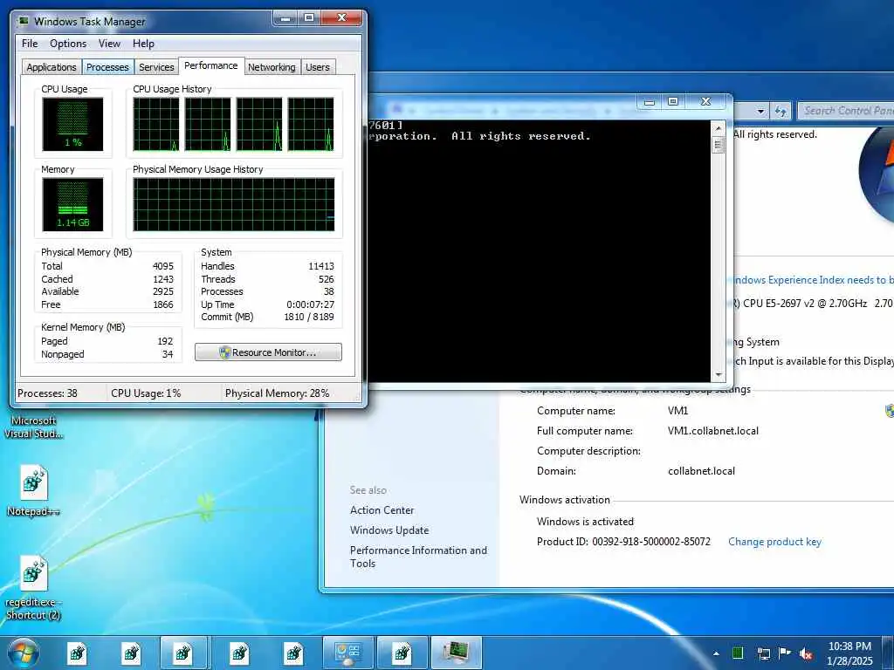This screenshot has width=894, height=670.
Task: Select the Performance tab
Action: [x=211, y=65]
